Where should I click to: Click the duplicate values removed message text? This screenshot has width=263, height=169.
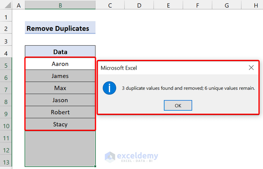[188, 89]
